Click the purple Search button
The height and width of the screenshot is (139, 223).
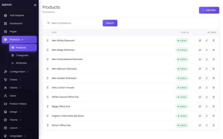pos(110,23)
